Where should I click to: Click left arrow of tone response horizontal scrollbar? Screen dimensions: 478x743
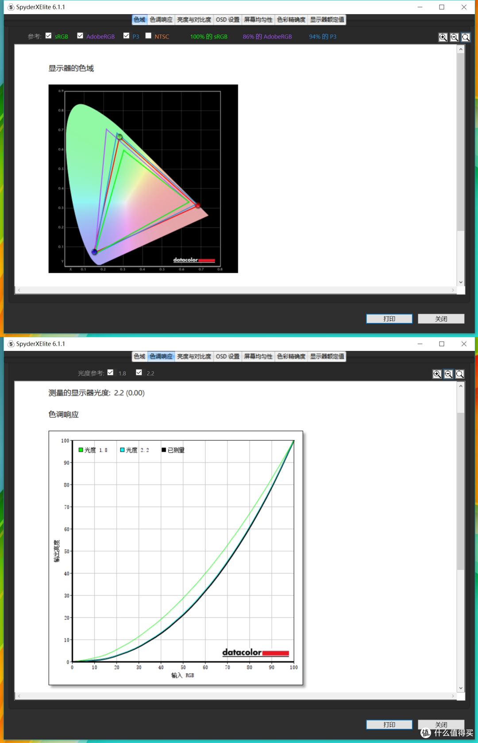point(19,696)
